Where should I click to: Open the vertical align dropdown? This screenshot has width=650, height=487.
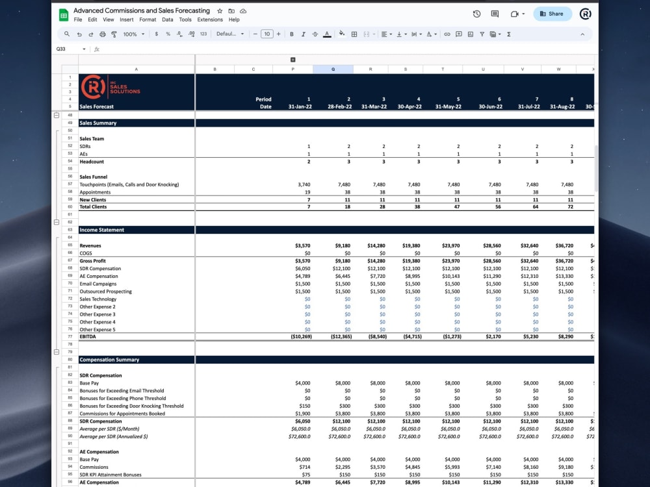click(402, 34)
